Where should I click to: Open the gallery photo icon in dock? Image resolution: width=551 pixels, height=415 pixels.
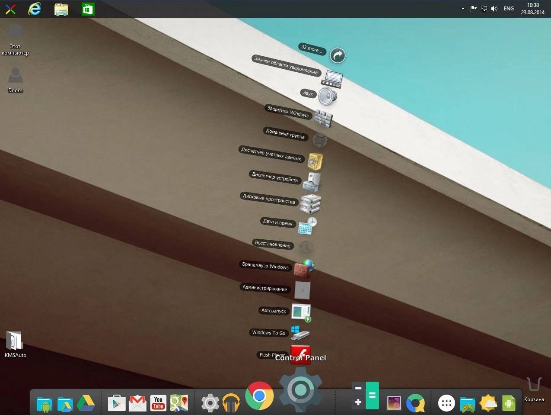click(x=394, y=403)
